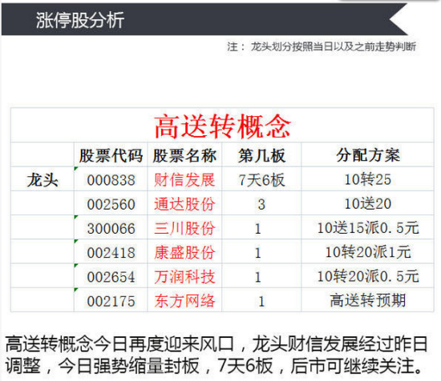Select stock name 康盛股份
This screenshot has width=441, height=381.
coord(184,252)
